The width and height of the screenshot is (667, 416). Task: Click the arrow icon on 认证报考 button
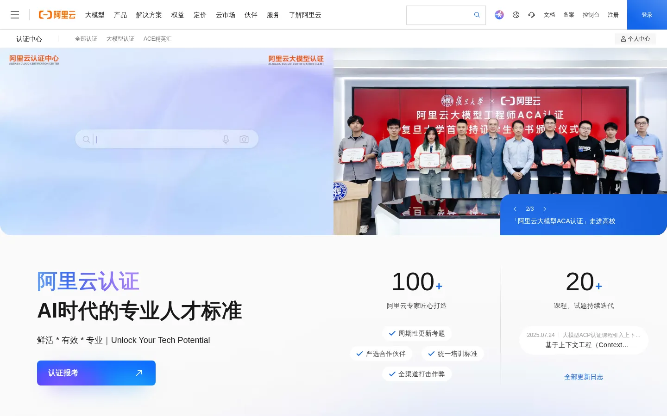click(139, 373)
